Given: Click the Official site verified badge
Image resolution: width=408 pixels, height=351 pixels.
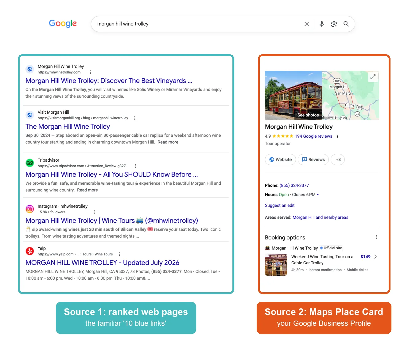Looking at the screenshot, I should click(x=331, y=248).
